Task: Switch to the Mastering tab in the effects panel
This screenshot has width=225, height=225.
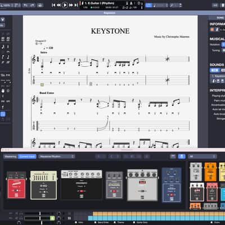Action: (11, 156)
